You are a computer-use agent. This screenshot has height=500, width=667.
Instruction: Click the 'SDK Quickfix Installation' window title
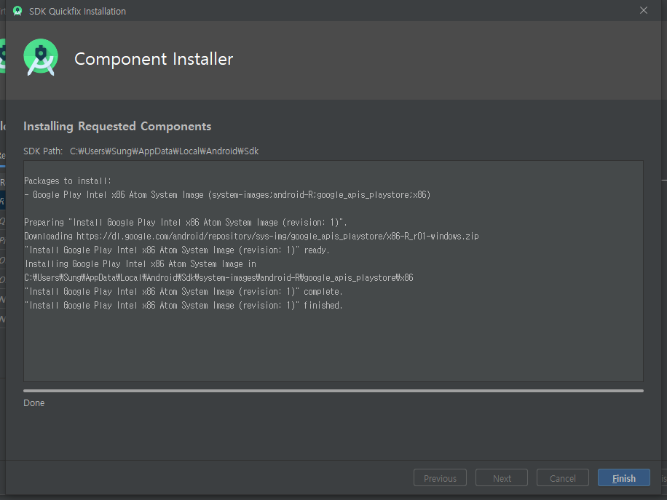click(x=77, y=11)
